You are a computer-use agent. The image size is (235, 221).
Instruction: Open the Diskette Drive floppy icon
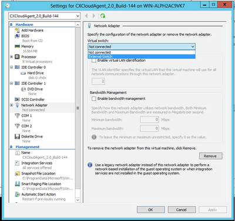pos(17,136)
